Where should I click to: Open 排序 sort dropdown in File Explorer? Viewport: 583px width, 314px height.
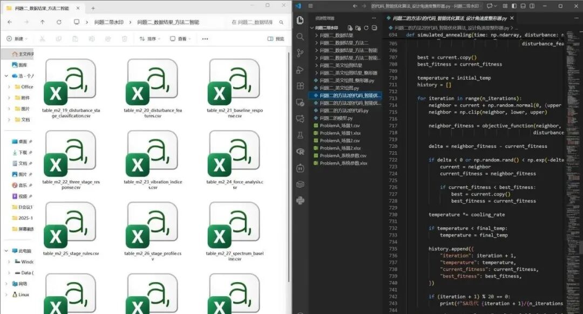150,39
